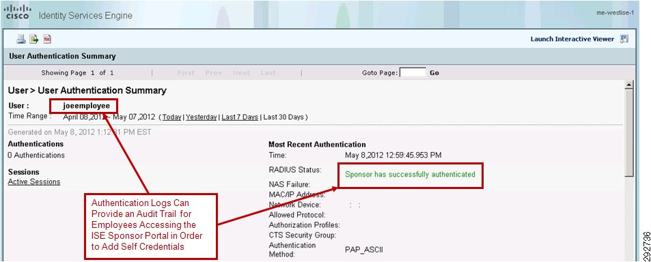The width and height of the screenshot is (651, 262).
Task: Click the 0 Authentications text
Action: tap(36, 155)
